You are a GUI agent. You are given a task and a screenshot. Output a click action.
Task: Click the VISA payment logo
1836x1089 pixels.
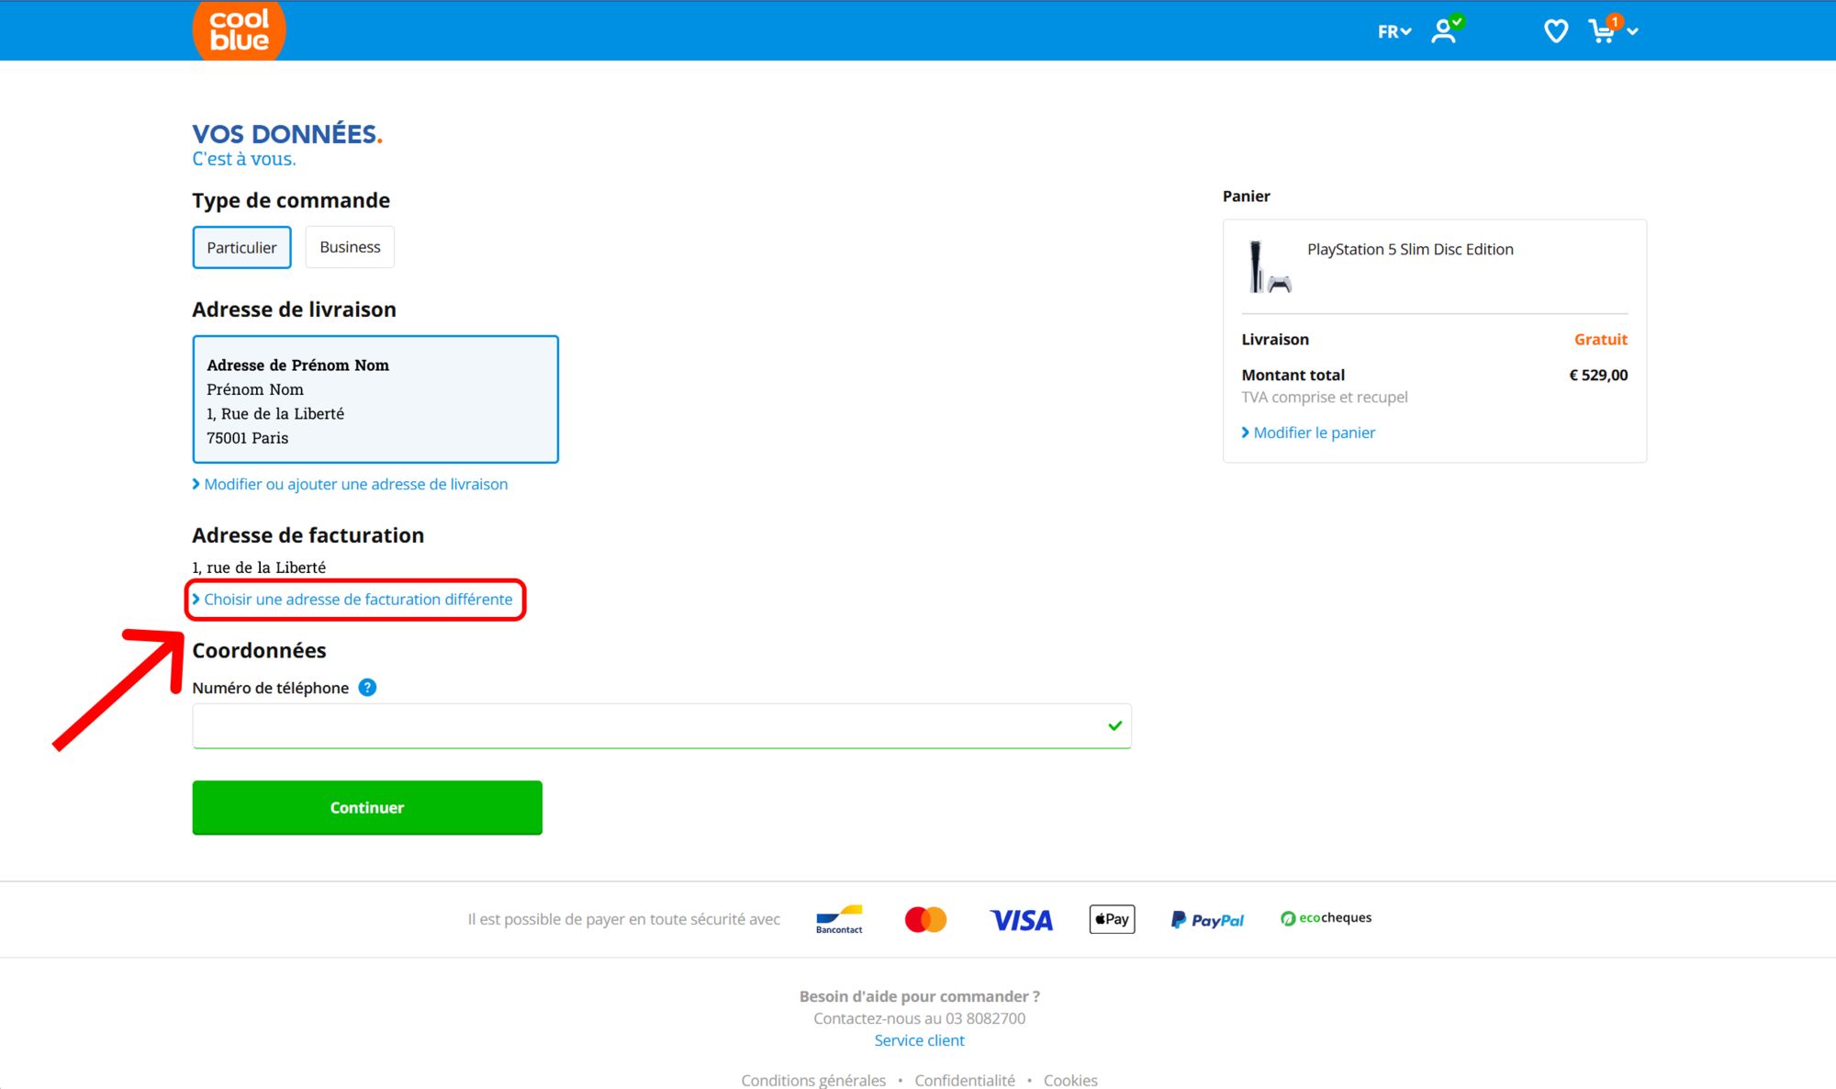point(1021,920)
